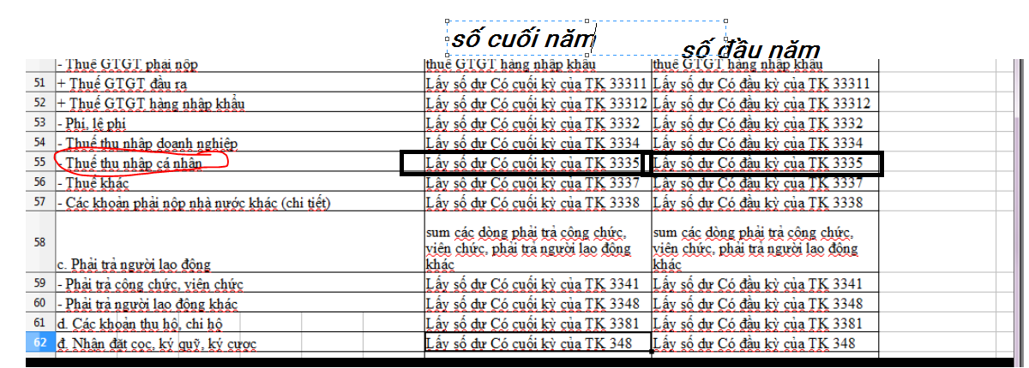Click the 'số đầu năm' label text

pyautogui.click(x=750, y=50)
